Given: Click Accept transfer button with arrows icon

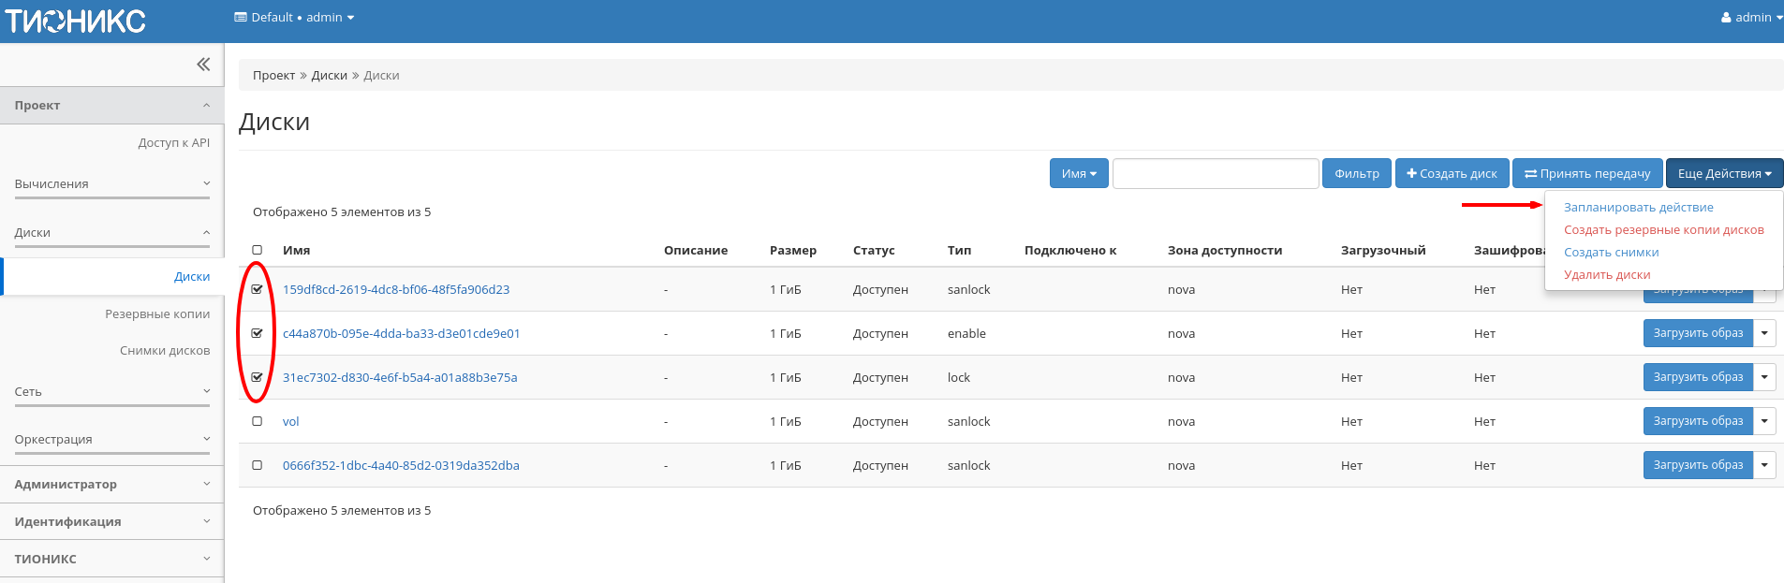Looking at the screenshot, I should pyautogui.click(x=1587, y=174).
